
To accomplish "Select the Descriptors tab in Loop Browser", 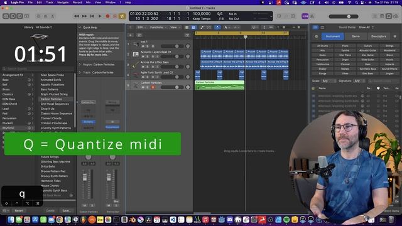I will [378, 36].
